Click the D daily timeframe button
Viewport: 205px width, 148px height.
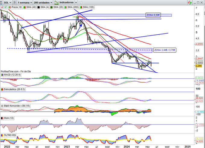coord(15,2)
